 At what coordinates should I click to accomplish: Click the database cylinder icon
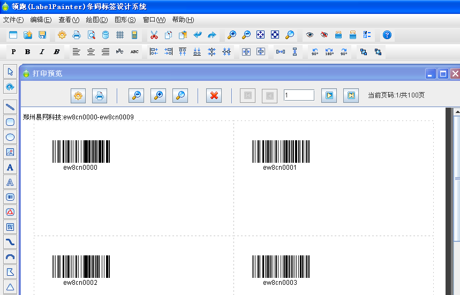click(x=105, y=35)
